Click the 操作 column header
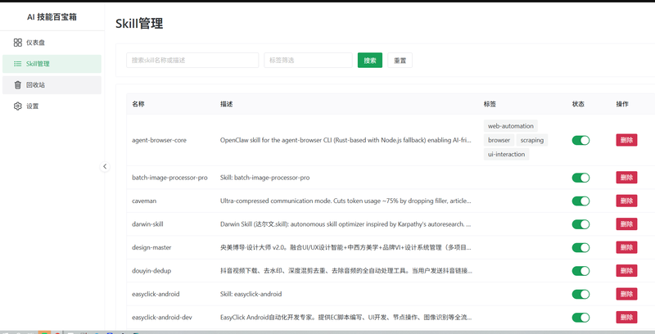The height and width of the screenshot is (334, 655). (622, 104)
